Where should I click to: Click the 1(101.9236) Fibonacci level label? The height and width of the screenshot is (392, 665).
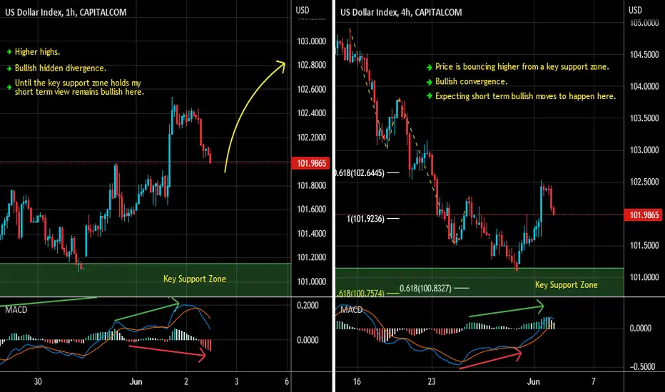pyautogui.click(x=365, y=219)
